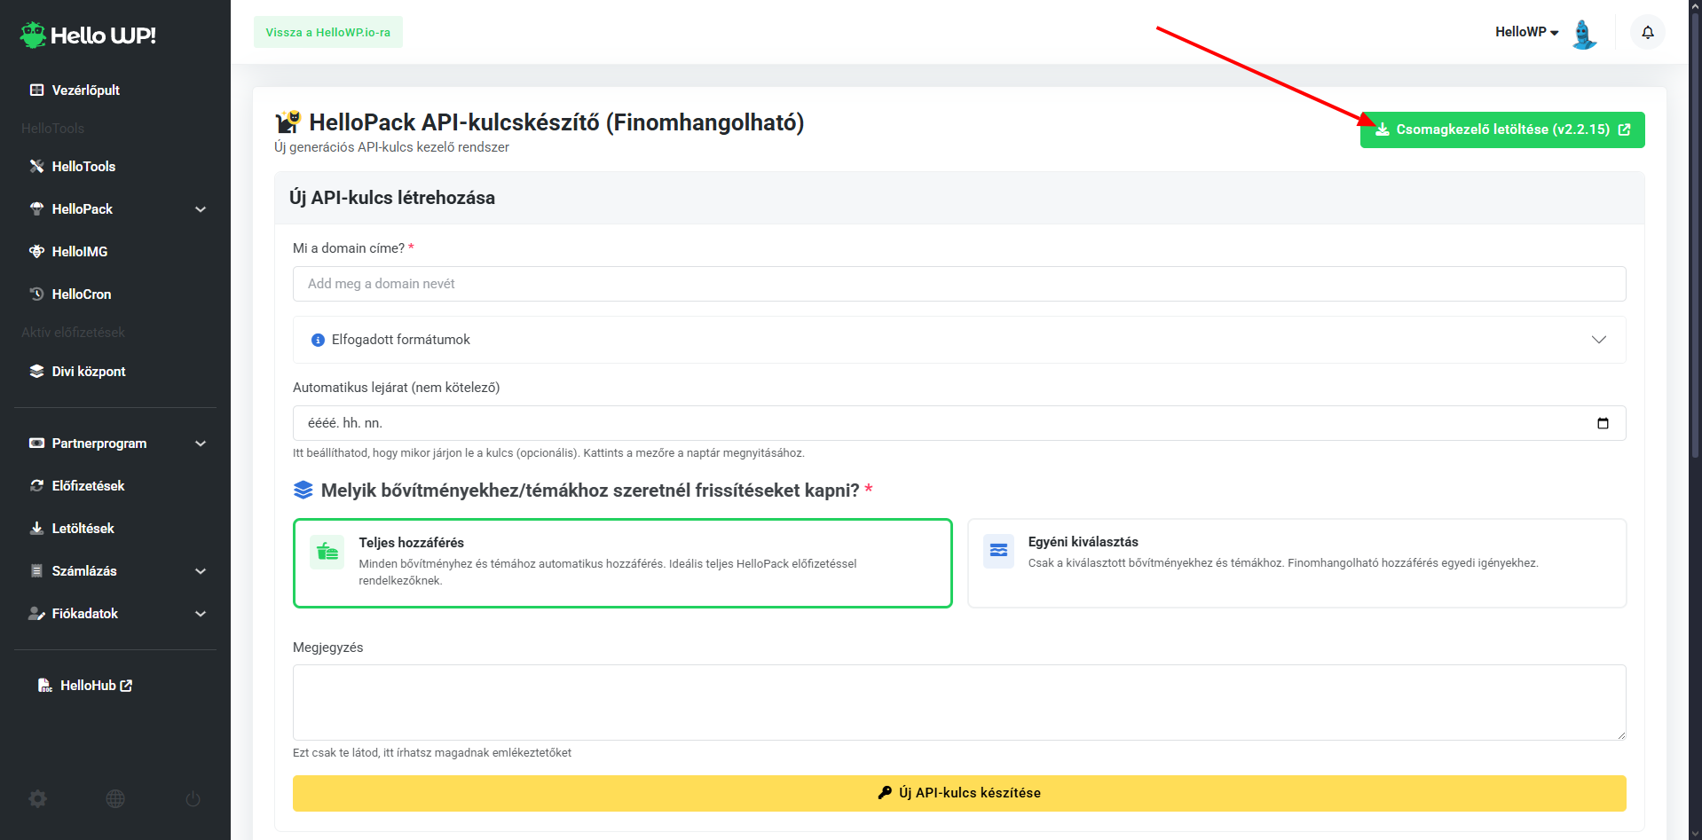Viewport: 1702px width, 840px height.
Task: Open the HelloWP account dropdown
Action: (x=1526, y=32)
